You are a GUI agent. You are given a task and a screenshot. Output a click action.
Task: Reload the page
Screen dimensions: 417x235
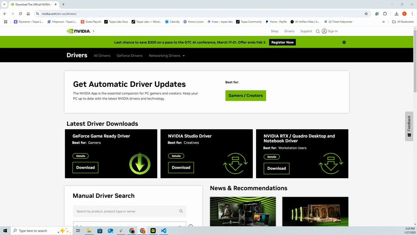click(x=20, y=14)
